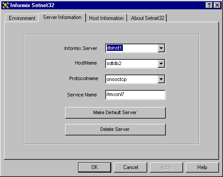Expand the Informix Server dropdown arrow
The height and width of the screenshot is (177, 223).
[161, 48]
